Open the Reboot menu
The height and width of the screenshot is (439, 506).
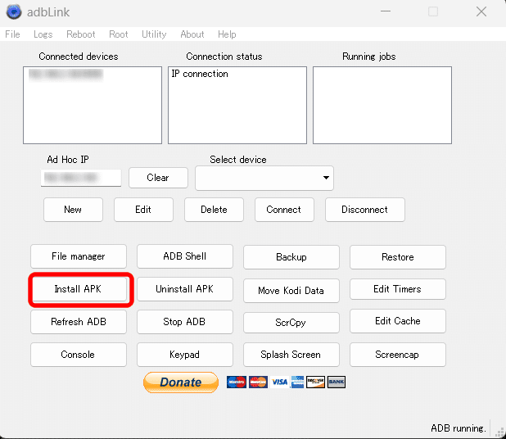(x=81, y=34)
